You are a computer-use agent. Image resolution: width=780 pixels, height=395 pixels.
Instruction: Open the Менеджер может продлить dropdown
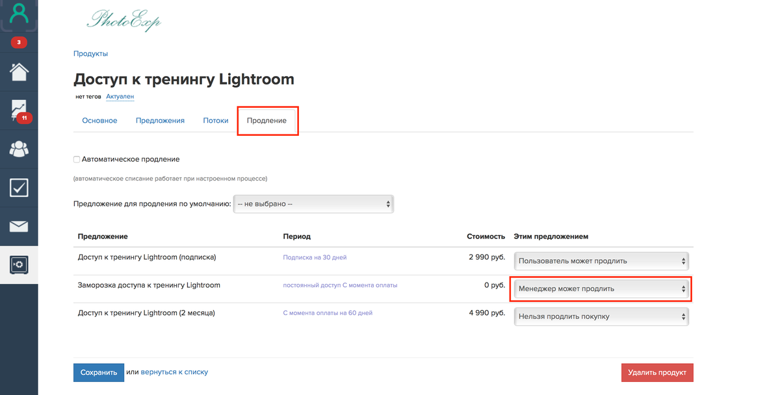pyautogui.click(x=601, y=289)
